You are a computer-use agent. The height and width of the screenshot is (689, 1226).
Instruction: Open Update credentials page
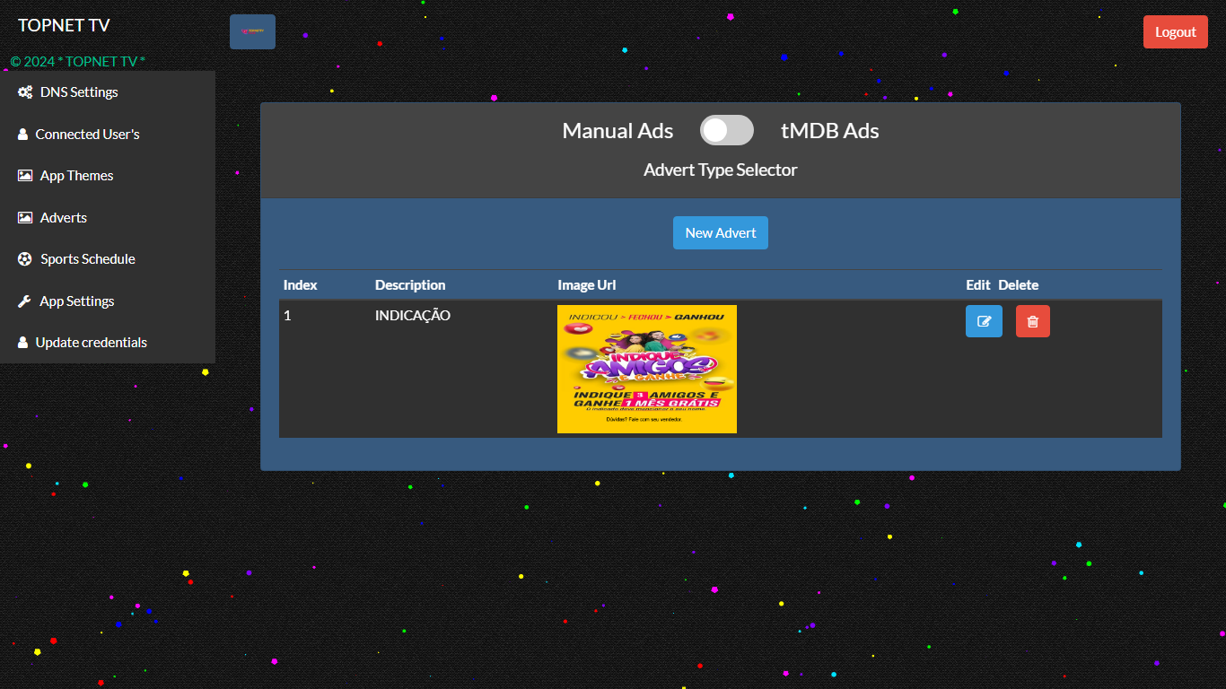pyautogui.click(x=108, y=342)
